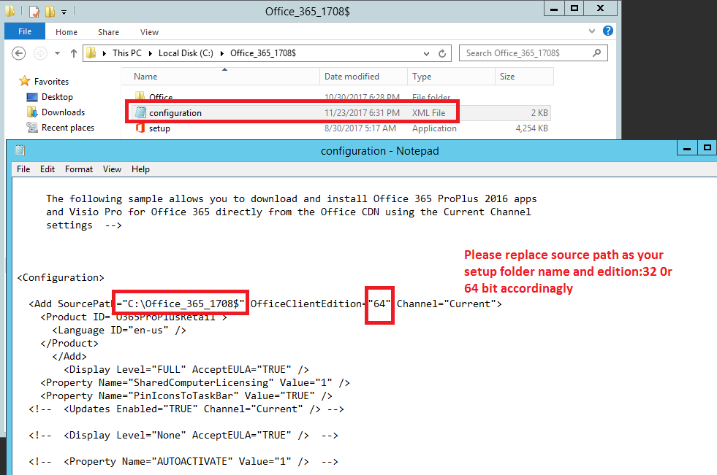
Task: Select Downloads in the Favorites pane
Action: pyautogui.click(x=63, y=112)
